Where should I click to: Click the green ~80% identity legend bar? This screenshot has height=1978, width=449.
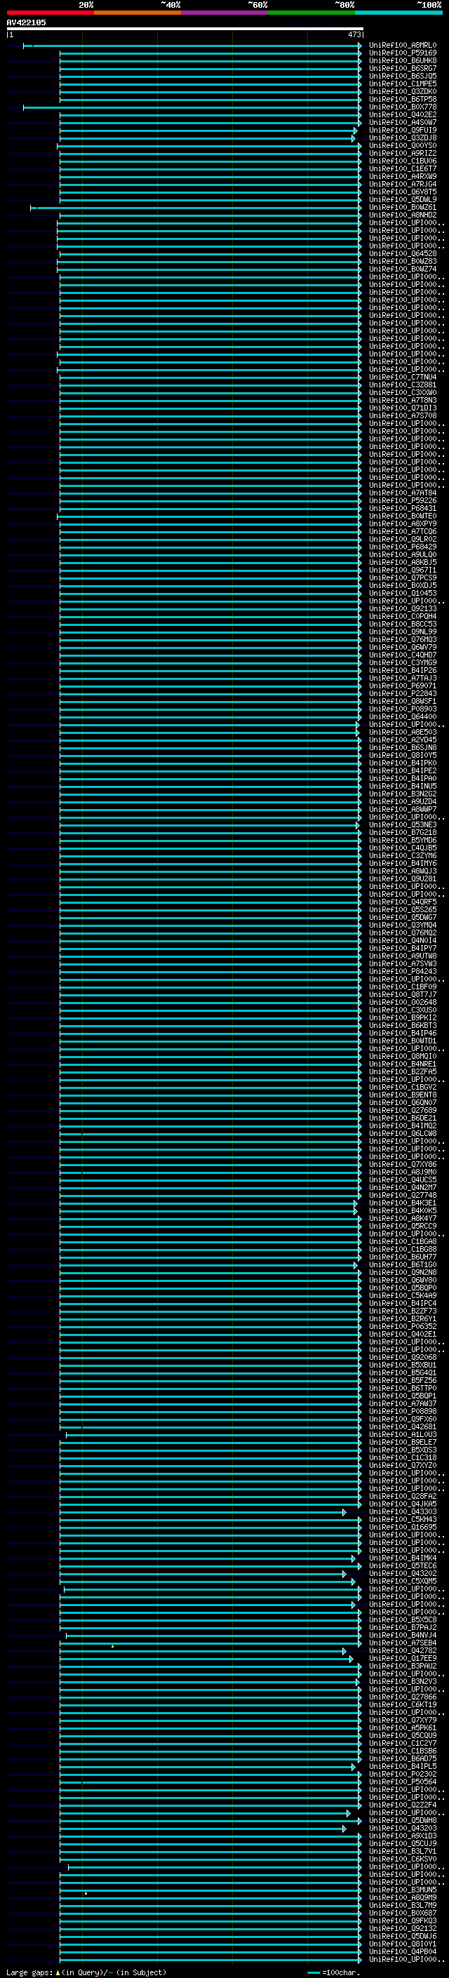pos(311,13)
